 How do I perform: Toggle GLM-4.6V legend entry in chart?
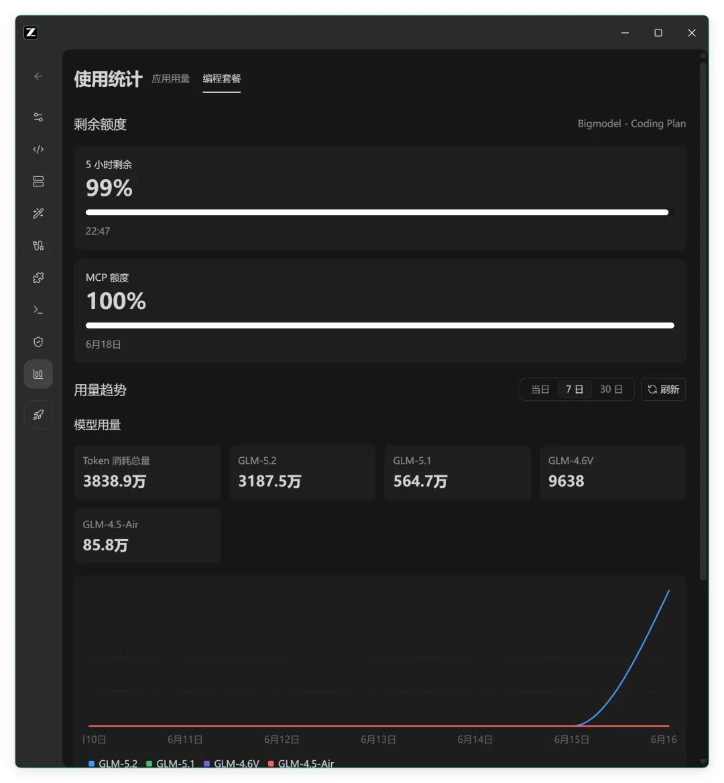pyautogui.click(x=232, y=764)
